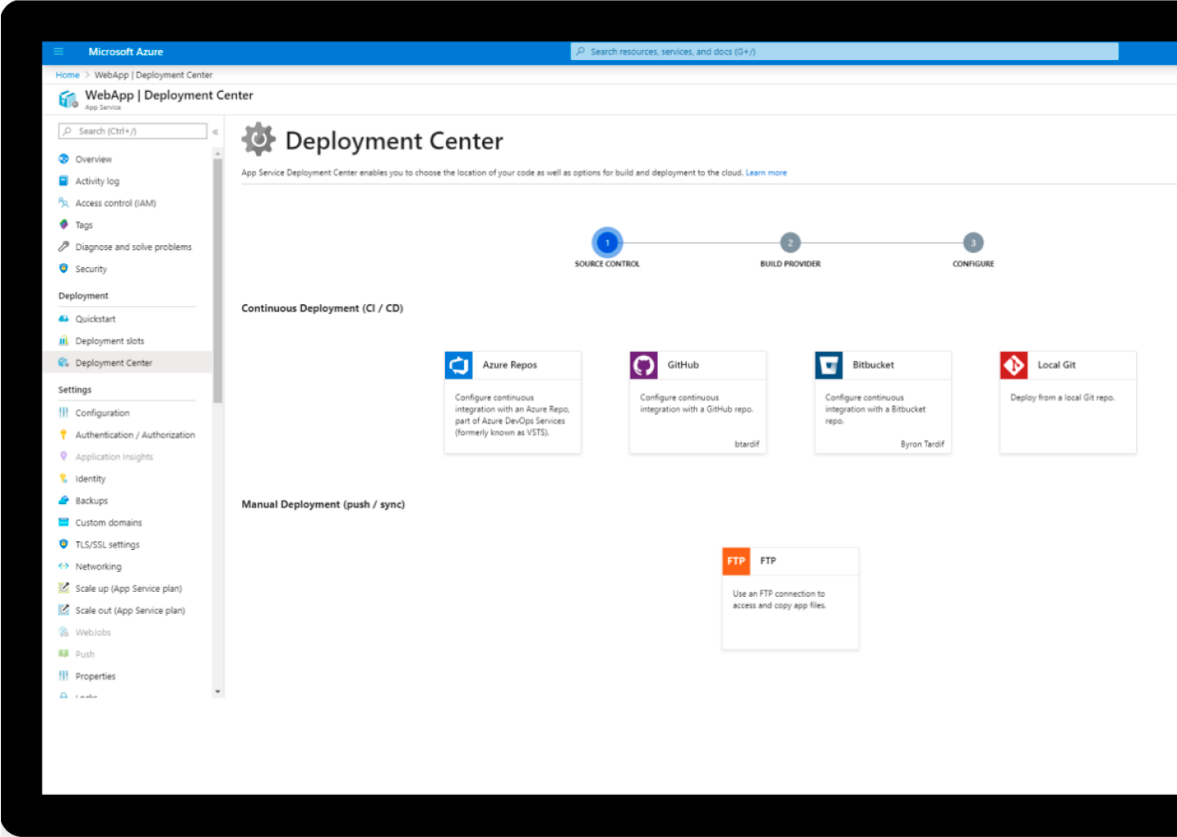1177x837 pixels.
Task: Choose the Bitbucket source card
Action: (x=883, y=402)
